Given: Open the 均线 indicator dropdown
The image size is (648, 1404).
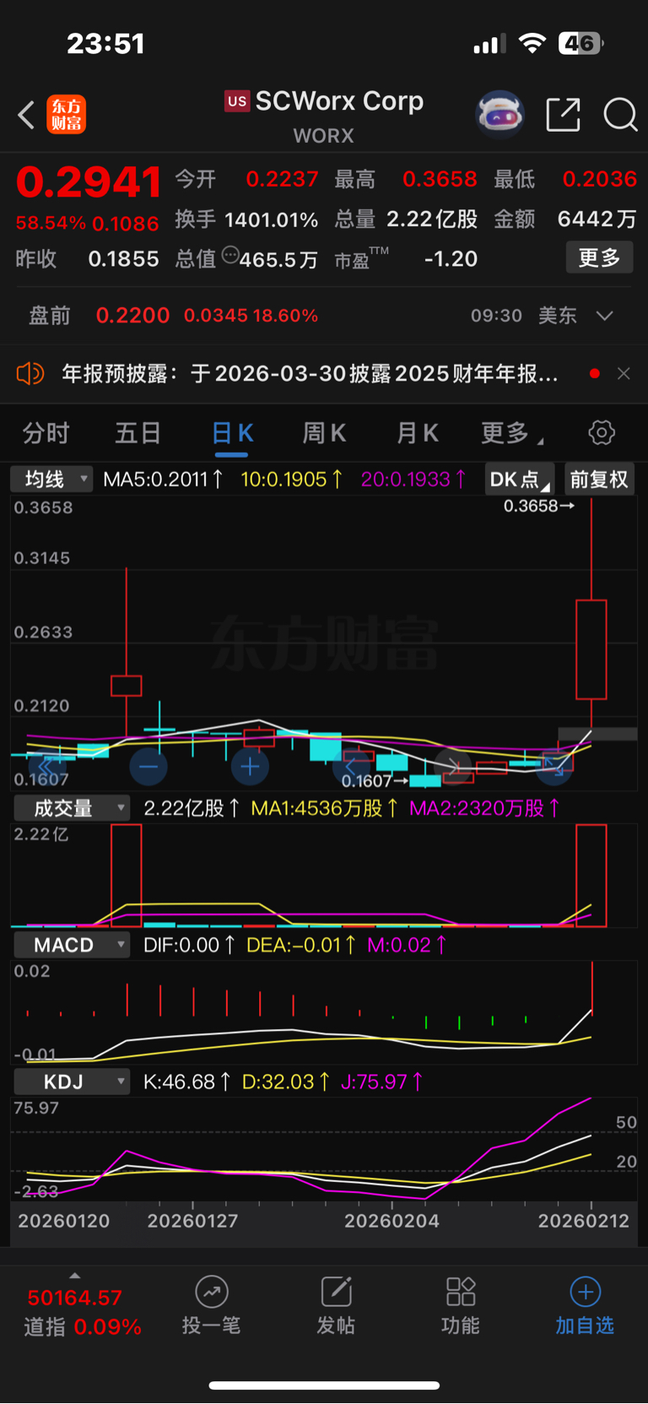Looking at the screenshot, I should pos(51,480).
